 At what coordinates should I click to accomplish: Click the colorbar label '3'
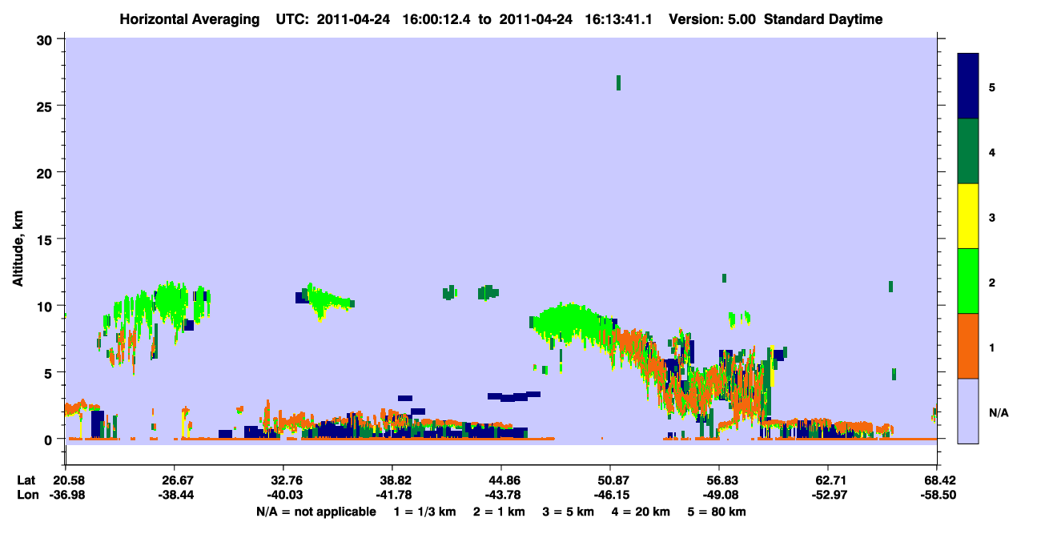(x=992, y=217)
